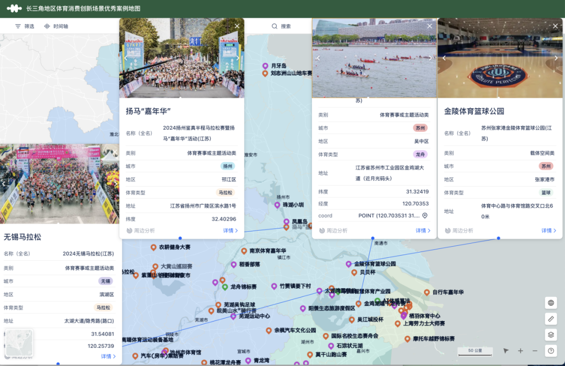Click the 无锡 city tag

[x=106, y=281]
